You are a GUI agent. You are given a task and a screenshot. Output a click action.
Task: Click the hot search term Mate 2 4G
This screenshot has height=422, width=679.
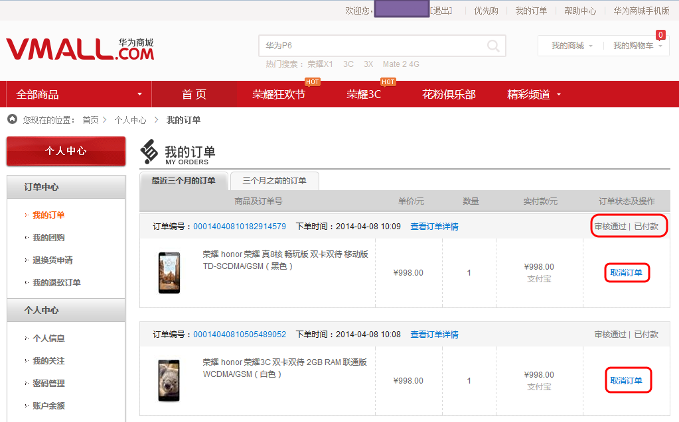(401, 64)
